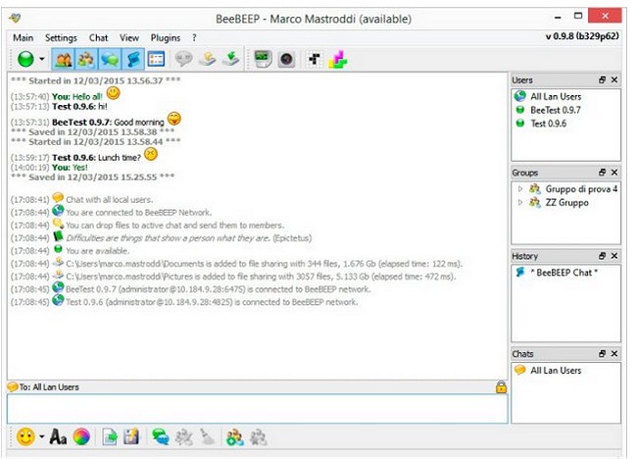Click the Epictetus quote line

coord(188,237)
